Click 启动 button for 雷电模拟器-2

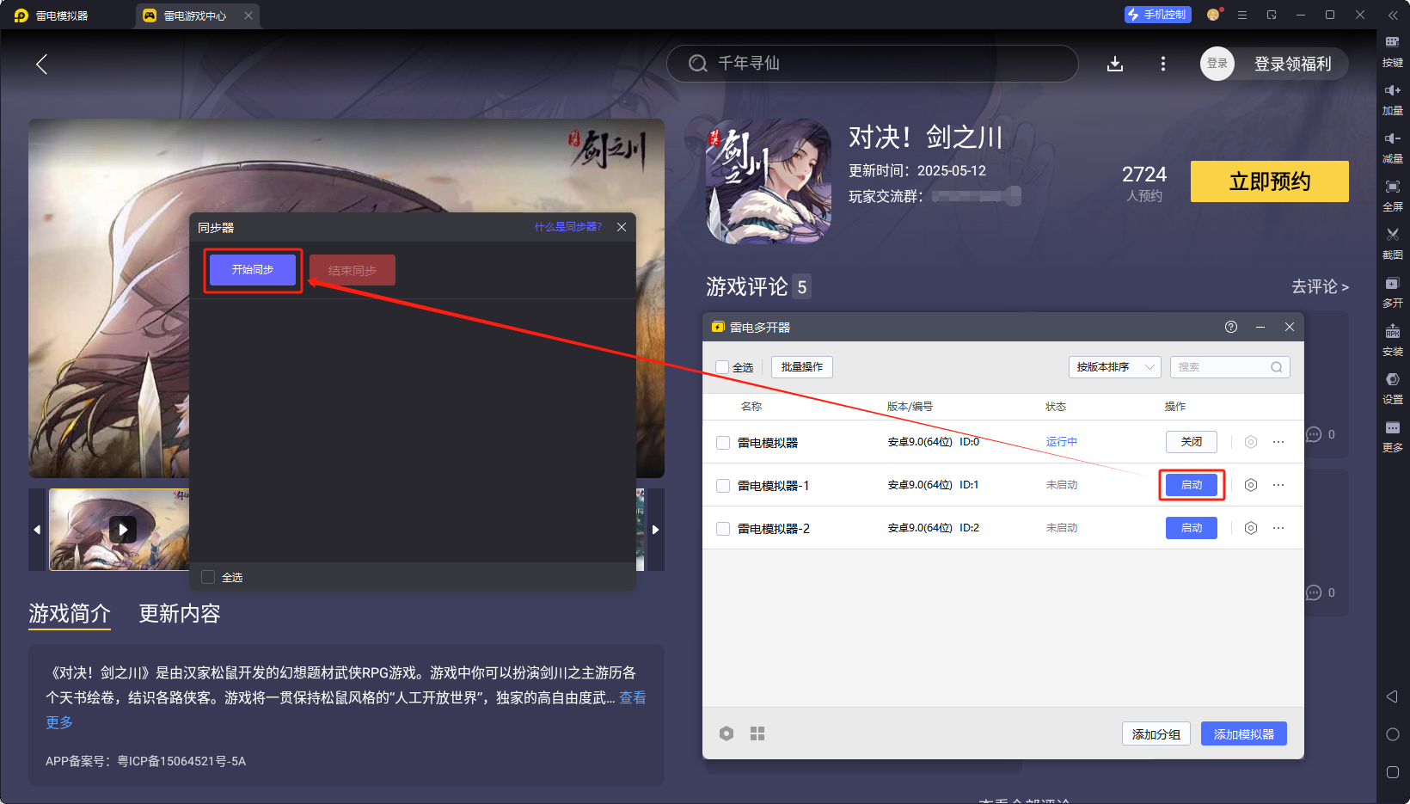[1192, 528]
